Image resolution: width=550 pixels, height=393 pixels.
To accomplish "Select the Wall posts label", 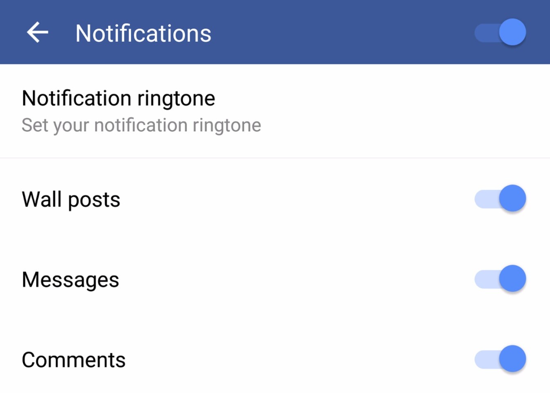I will tap(71, 200).
